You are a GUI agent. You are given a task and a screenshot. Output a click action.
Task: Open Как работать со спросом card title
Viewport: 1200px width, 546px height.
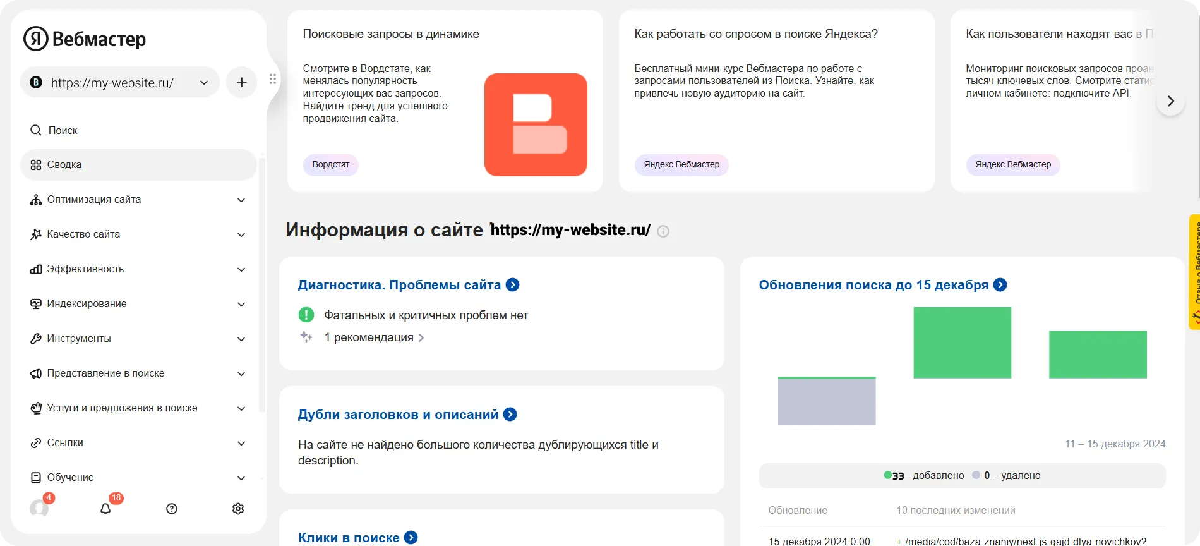(756, 34)
